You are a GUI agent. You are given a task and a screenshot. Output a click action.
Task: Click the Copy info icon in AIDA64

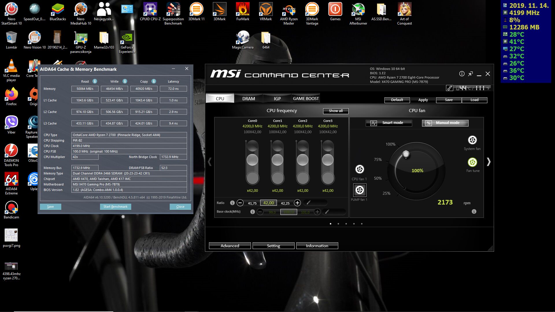point(154,81)
